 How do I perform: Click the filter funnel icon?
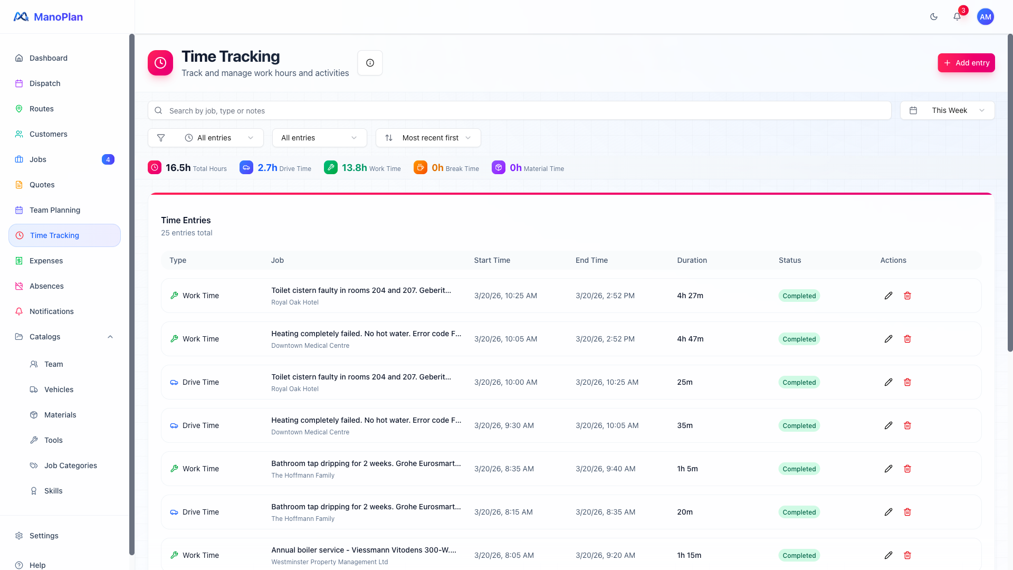(161, 138)
